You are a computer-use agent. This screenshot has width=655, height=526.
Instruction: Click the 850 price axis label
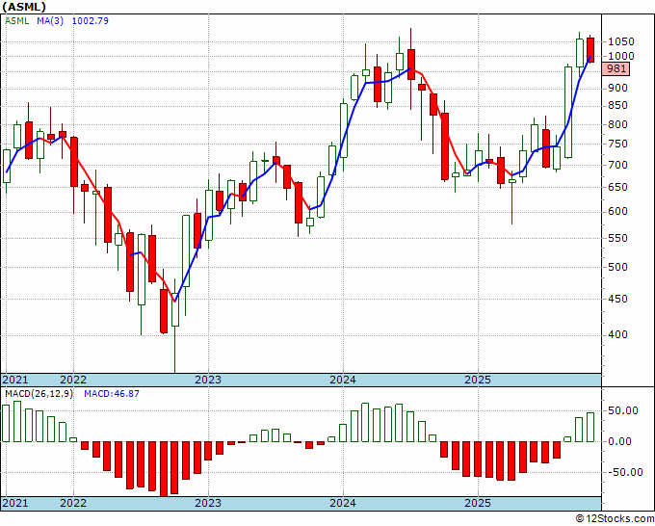[x=617, y=106]
